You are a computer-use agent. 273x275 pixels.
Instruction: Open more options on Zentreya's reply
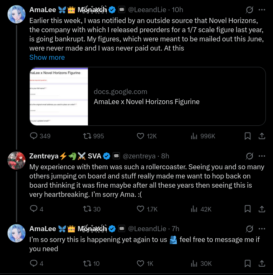click(x=262, y=156)
